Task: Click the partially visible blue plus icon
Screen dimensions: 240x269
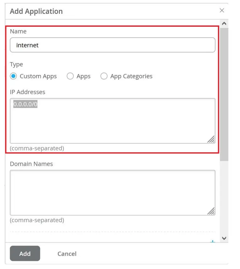Action: click(213, 242)
